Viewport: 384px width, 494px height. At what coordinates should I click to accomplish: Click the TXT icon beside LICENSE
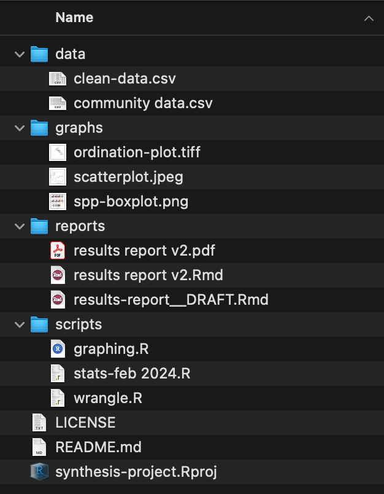click(39, 423)
